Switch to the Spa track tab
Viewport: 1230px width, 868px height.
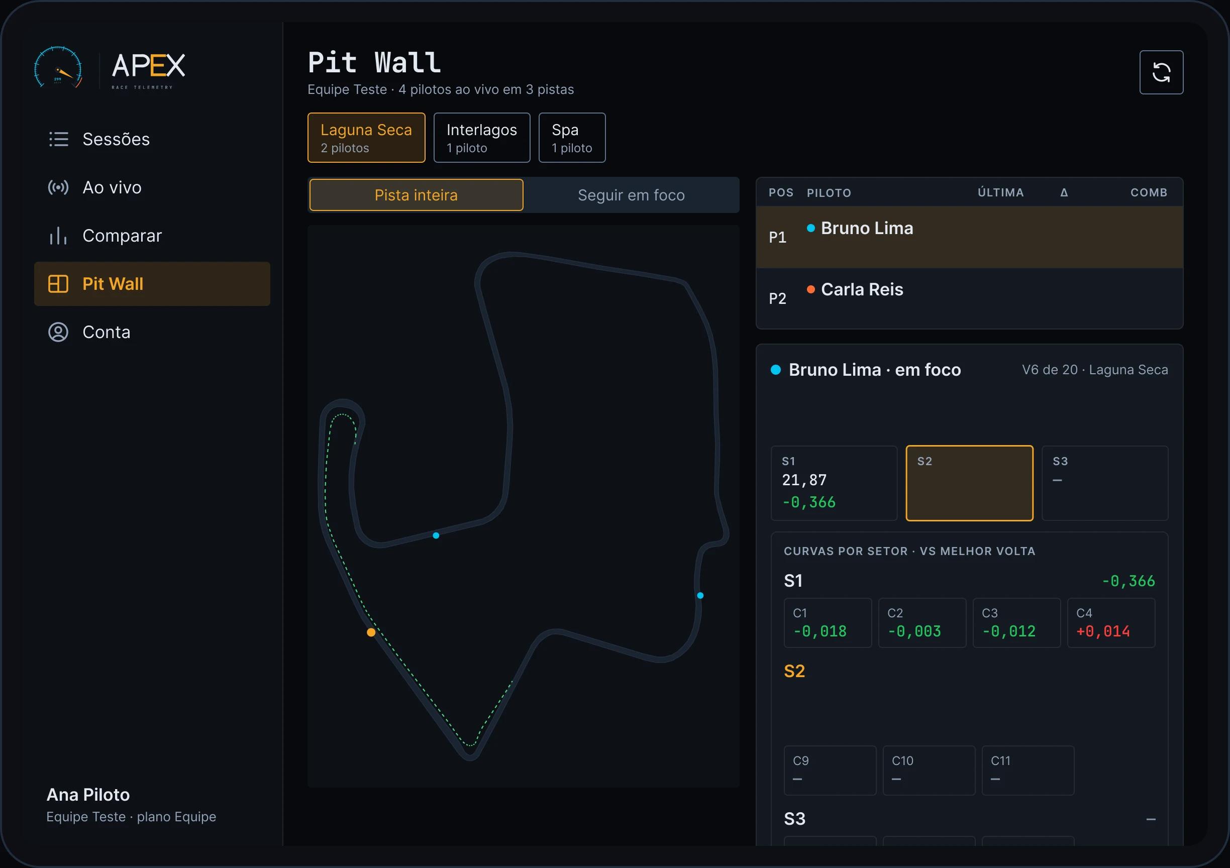pos(572,138)
